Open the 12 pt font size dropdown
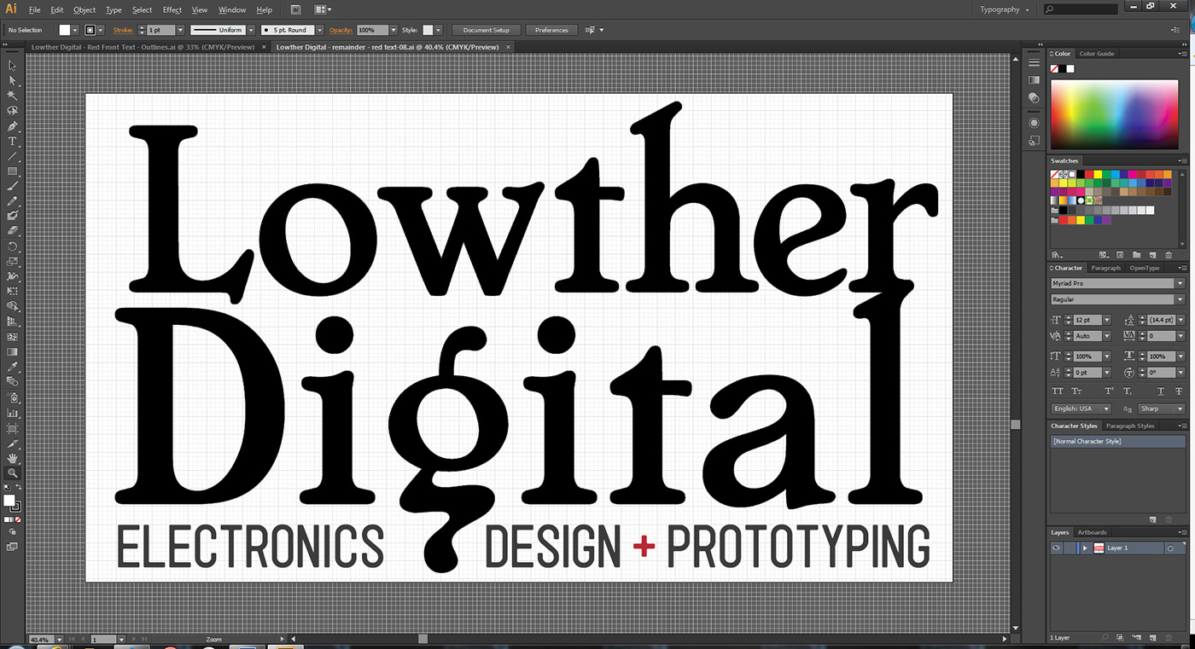 pyautogui.click(x=1106, y=320)
